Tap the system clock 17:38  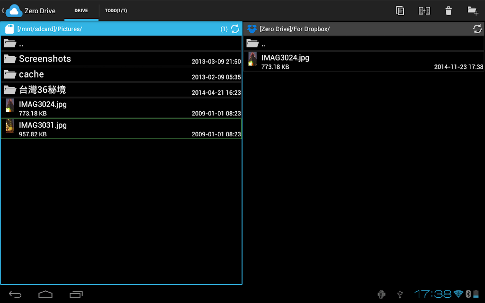[x=433, y=294]
